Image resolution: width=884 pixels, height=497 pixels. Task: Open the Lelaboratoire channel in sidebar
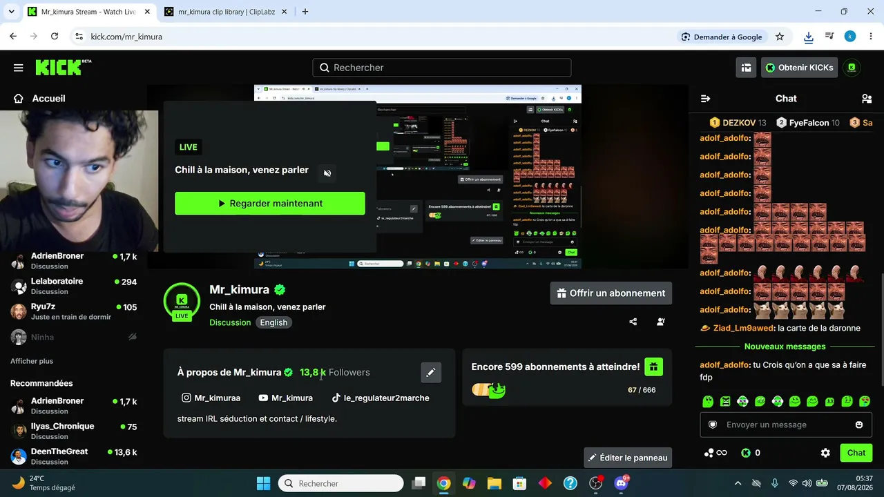[x=74, y=286]
